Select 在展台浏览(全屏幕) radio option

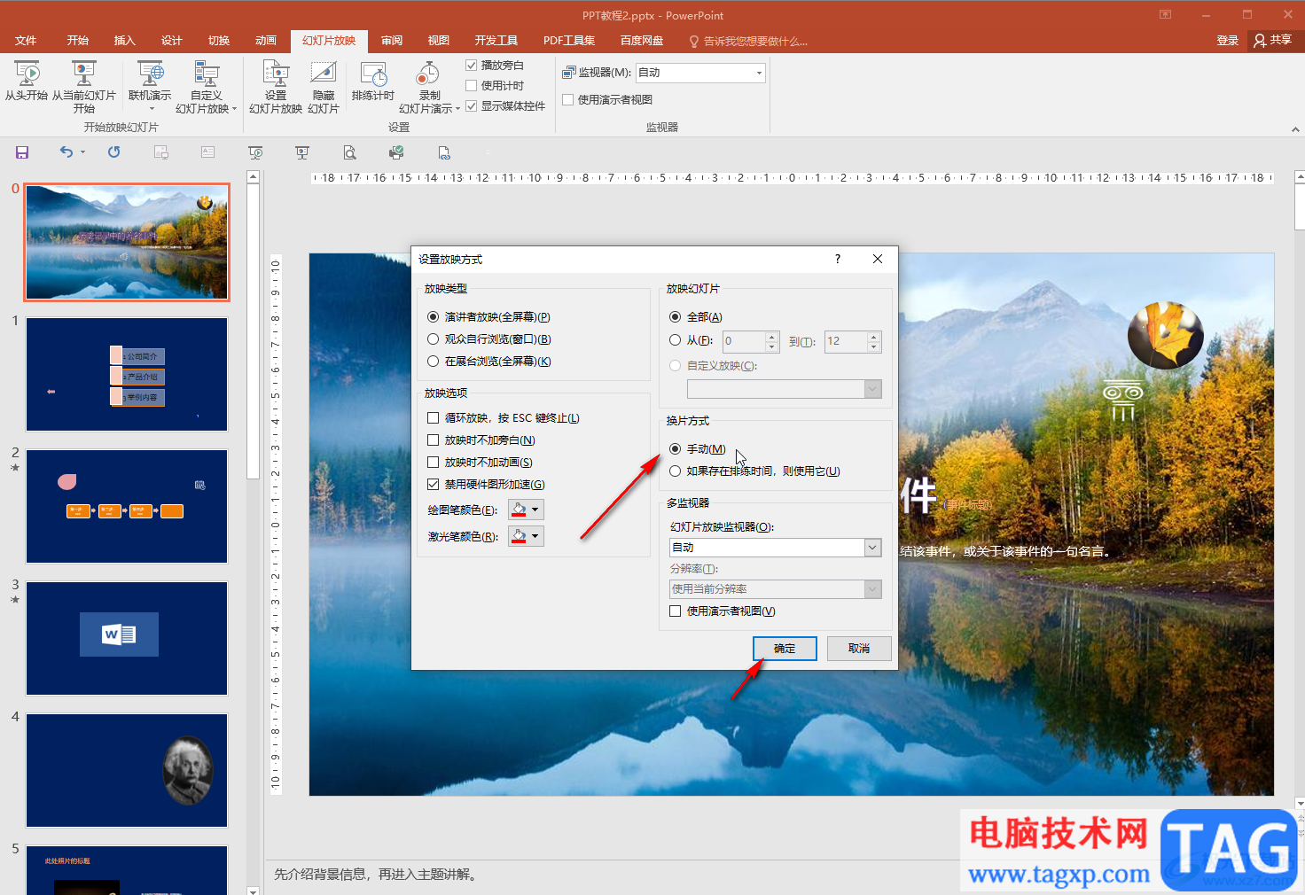434,362
